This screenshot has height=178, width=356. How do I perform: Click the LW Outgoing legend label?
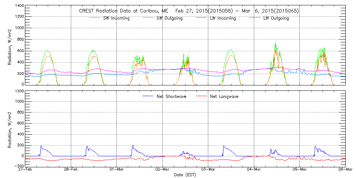point(276,19)
